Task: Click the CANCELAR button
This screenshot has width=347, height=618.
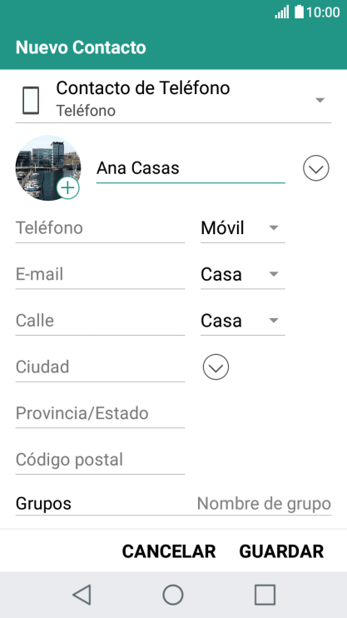Action: pos(169,551)
